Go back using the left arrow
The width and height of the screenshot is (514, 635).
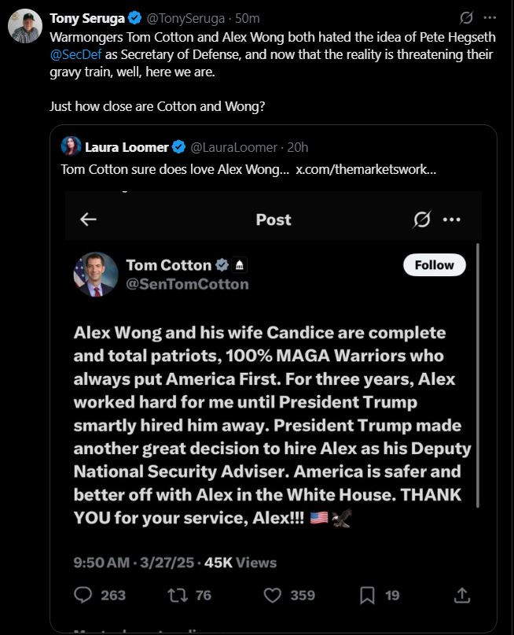click(88, 220)
